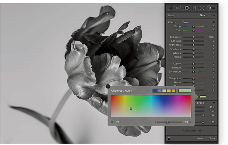Click the Saturation slider handle

click(x=193, y=72)
